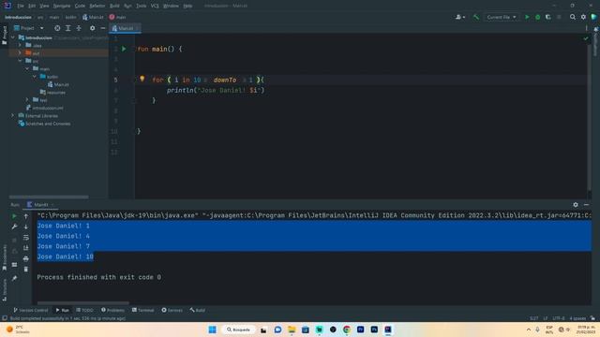Image resolution: width=600 pixels, height=337 pixels.
Task: Click the taskbar Búsqueda search box
Action: (239, 330)
